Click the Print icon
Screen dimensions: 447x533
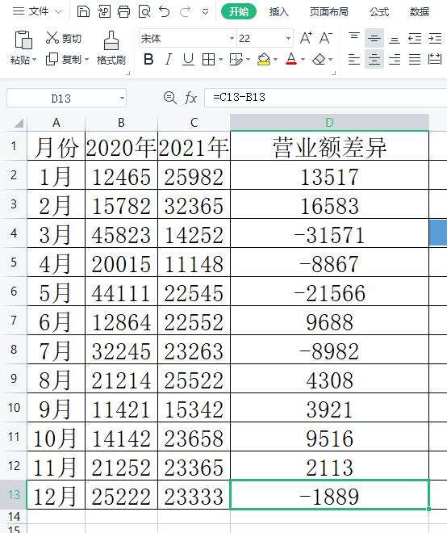tap(123, 12)
